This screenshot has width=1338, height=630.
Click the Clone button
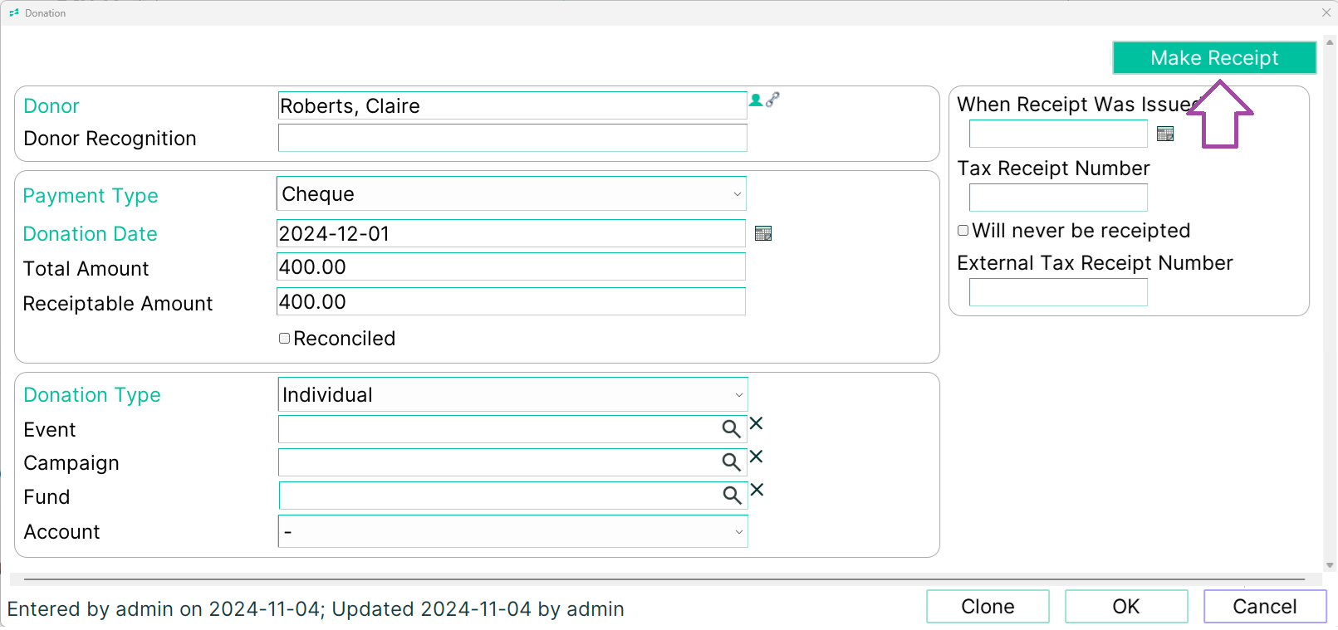(x=988, y=607)
